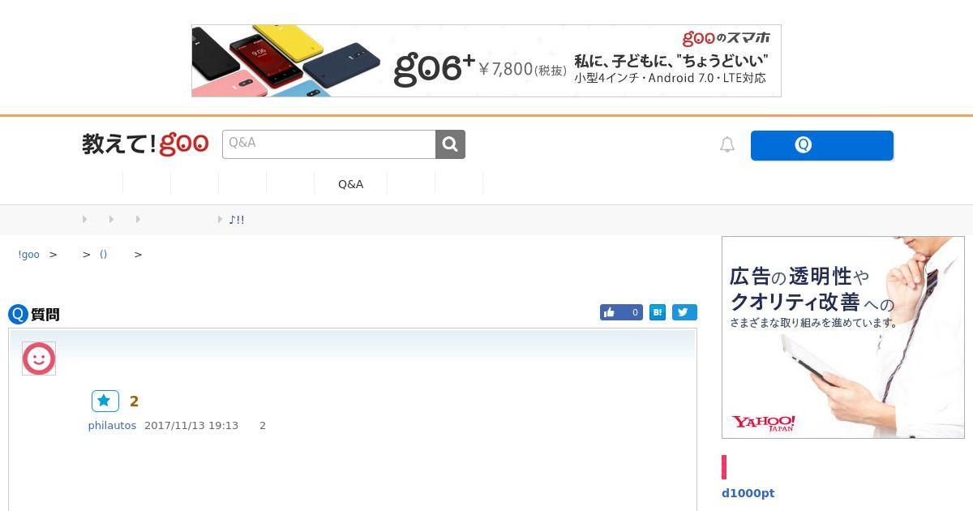Open the () breadcrumb link
The width and height of the screenshot is (973, 511).
103,255
